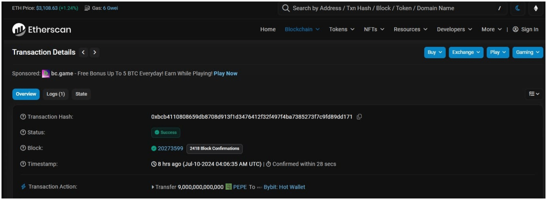Image resolution: width=547 pixels, height=200 pixels.
Task: Expand the NFTs menu
Action: coord(374,29)
